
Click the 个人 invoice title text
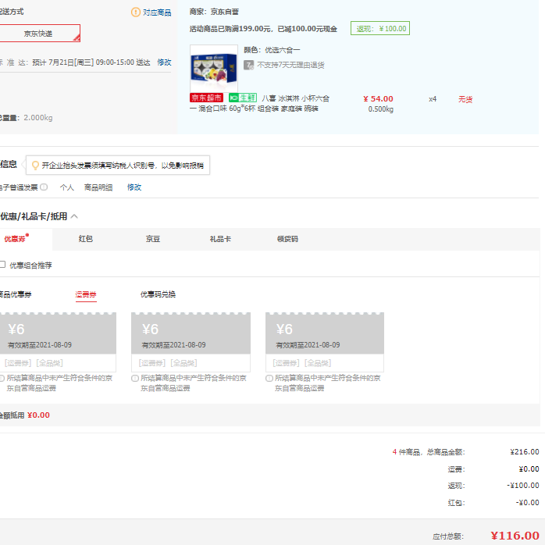click(x=66, y=187)
